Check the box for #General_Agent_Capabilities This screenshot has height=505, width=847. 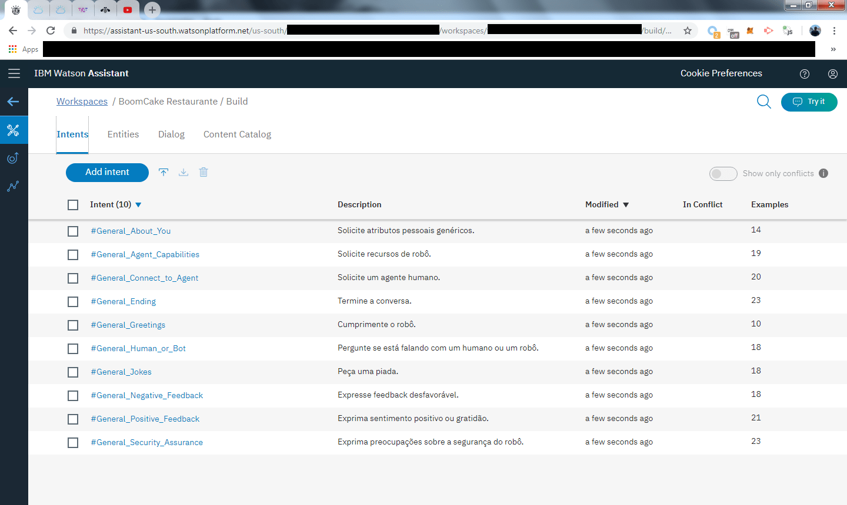tap(73, 255)
